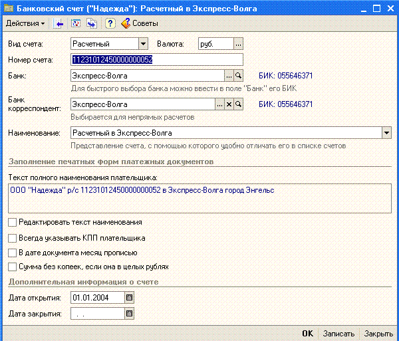Close the window with the title bar X
Image resolution: width=399 pixels, height=341 pixels.
tap(390, 9)
